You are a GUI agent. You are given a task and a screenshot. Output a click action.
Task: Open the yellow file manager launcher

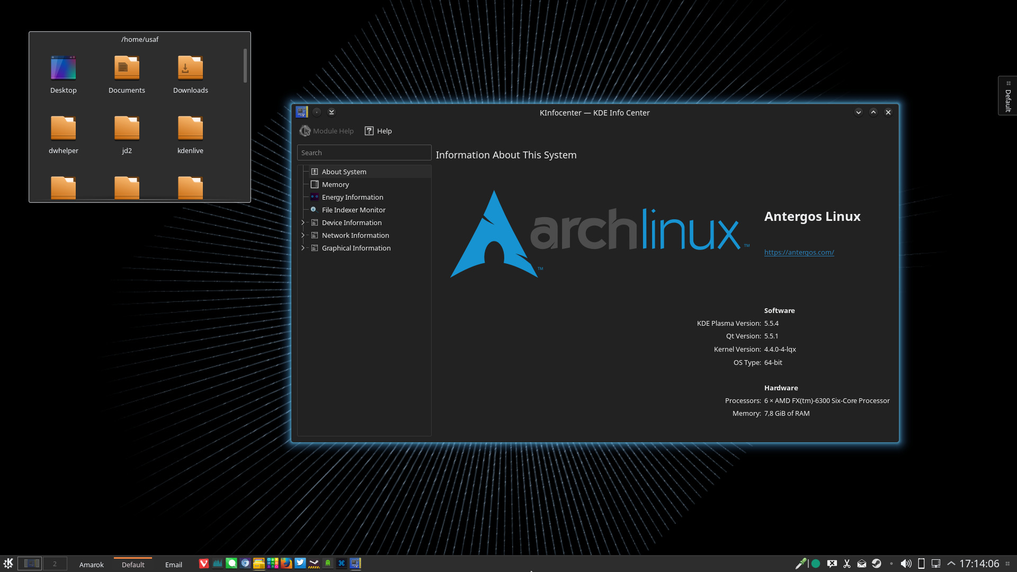click(259, 564)
